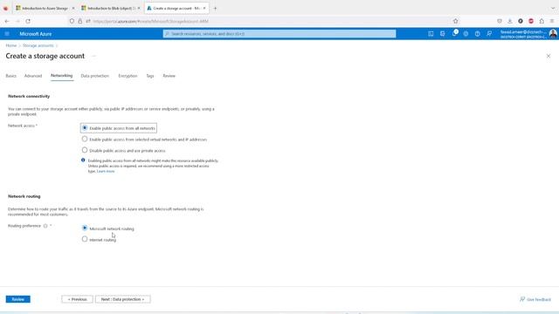Bookmark this page with the star icon
559x314 pixels.
click(455, 21)
